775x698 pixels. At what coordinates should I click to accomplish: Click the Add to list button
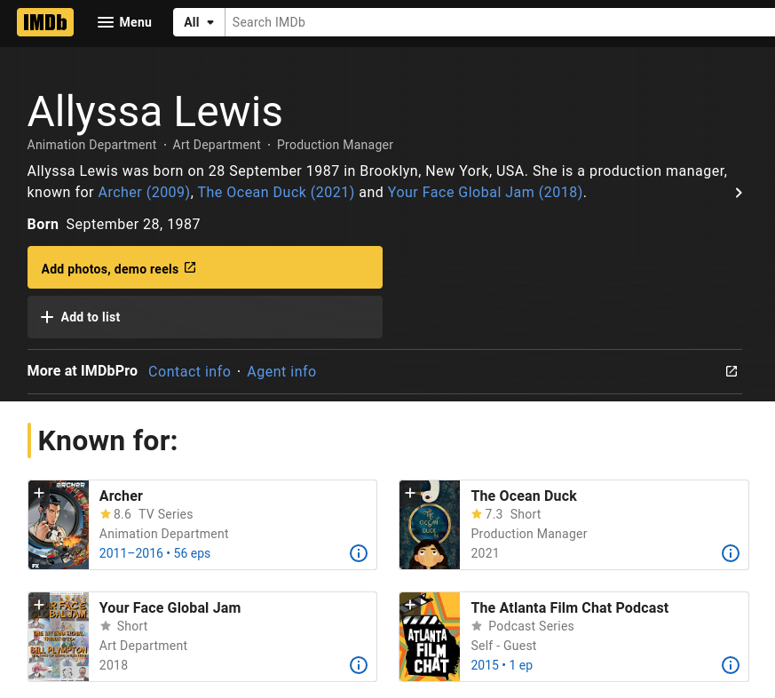tap(204, 317)
